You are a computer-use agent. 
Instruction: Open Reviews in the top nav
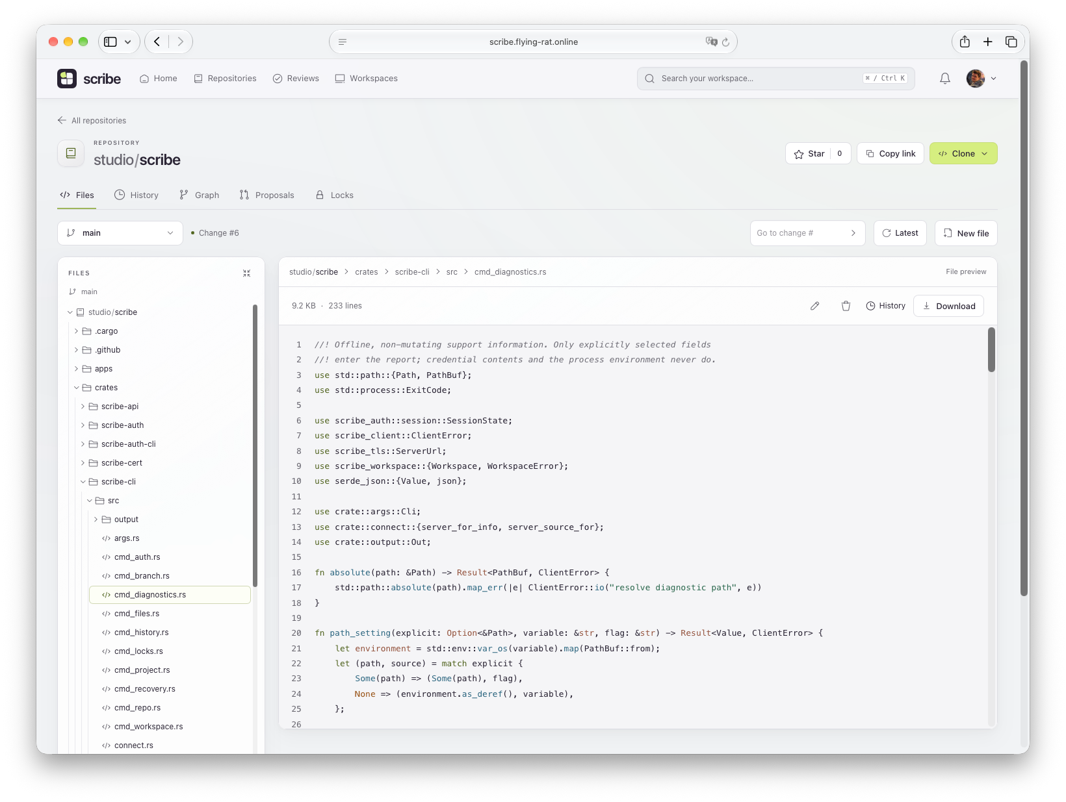296,79
